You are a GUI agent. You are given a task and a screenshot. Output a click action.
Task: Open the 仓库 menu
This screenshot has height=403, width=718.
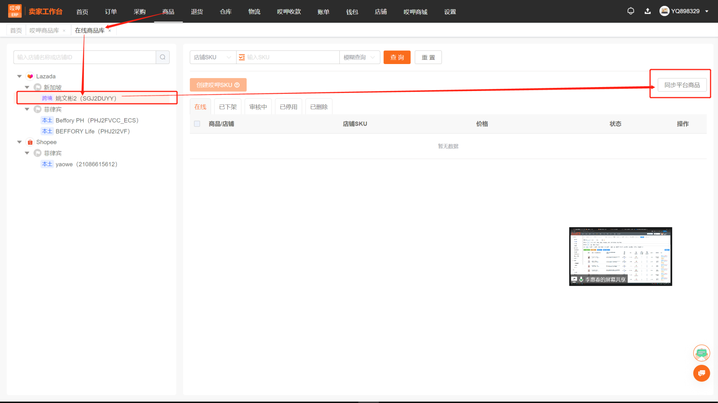click(x=226, y=12)
